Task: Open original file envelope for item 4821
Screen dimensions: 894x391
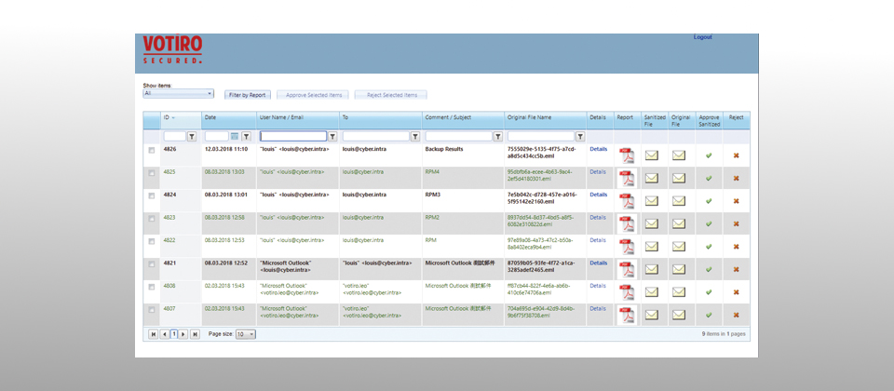Action: point(679,270)
